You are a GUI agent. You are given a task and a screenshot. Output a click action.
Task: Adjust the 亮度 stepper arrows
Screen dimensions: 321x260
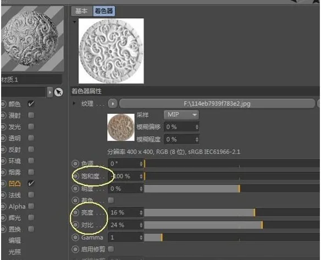[x=141, y=213]
